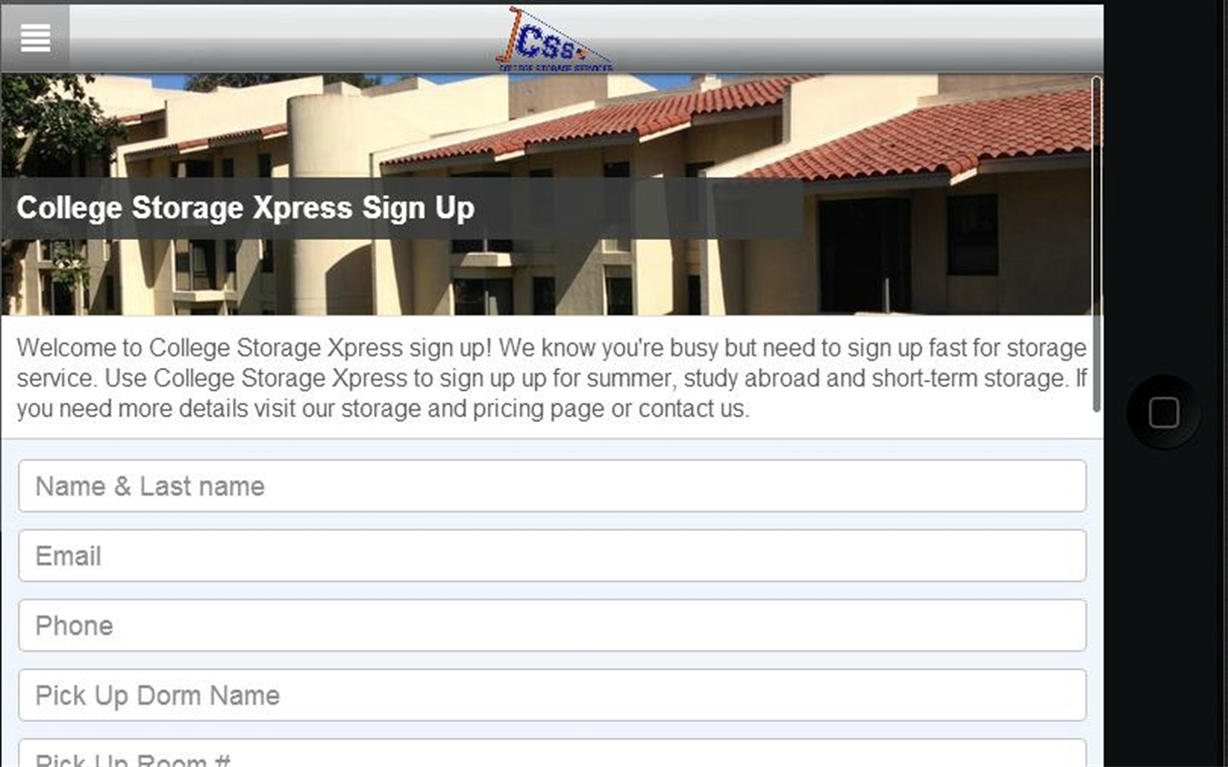The image size is (1228, 767).
Task: Click the CSS College Storage logo
Action: coord(554,40)
